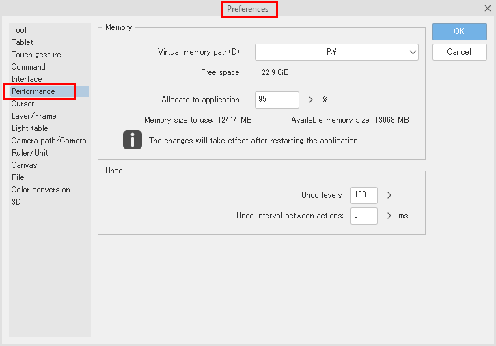This screenshot has height=346, width=496.
Task: Select the Cursor category
Action: (23, 104)
